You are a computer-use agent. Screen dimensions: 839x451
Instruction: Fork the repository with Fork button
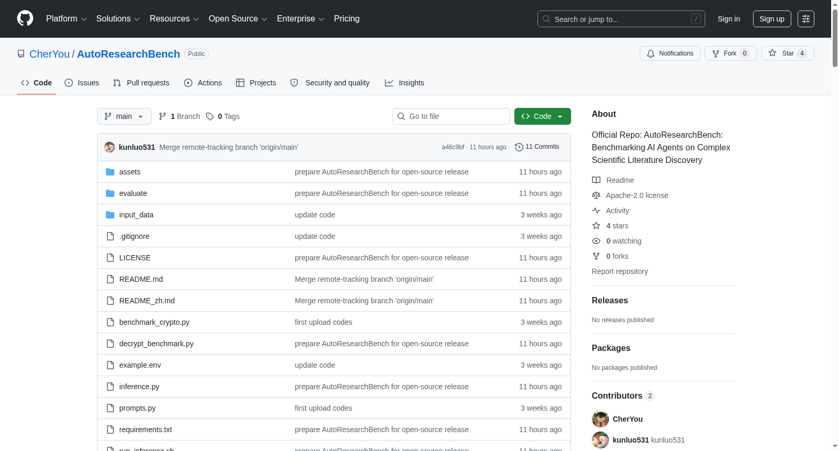(x=731, y=53)
